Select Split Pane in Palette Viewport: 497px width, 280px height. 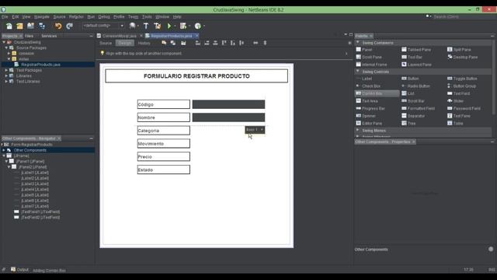(x=459, y=50)
